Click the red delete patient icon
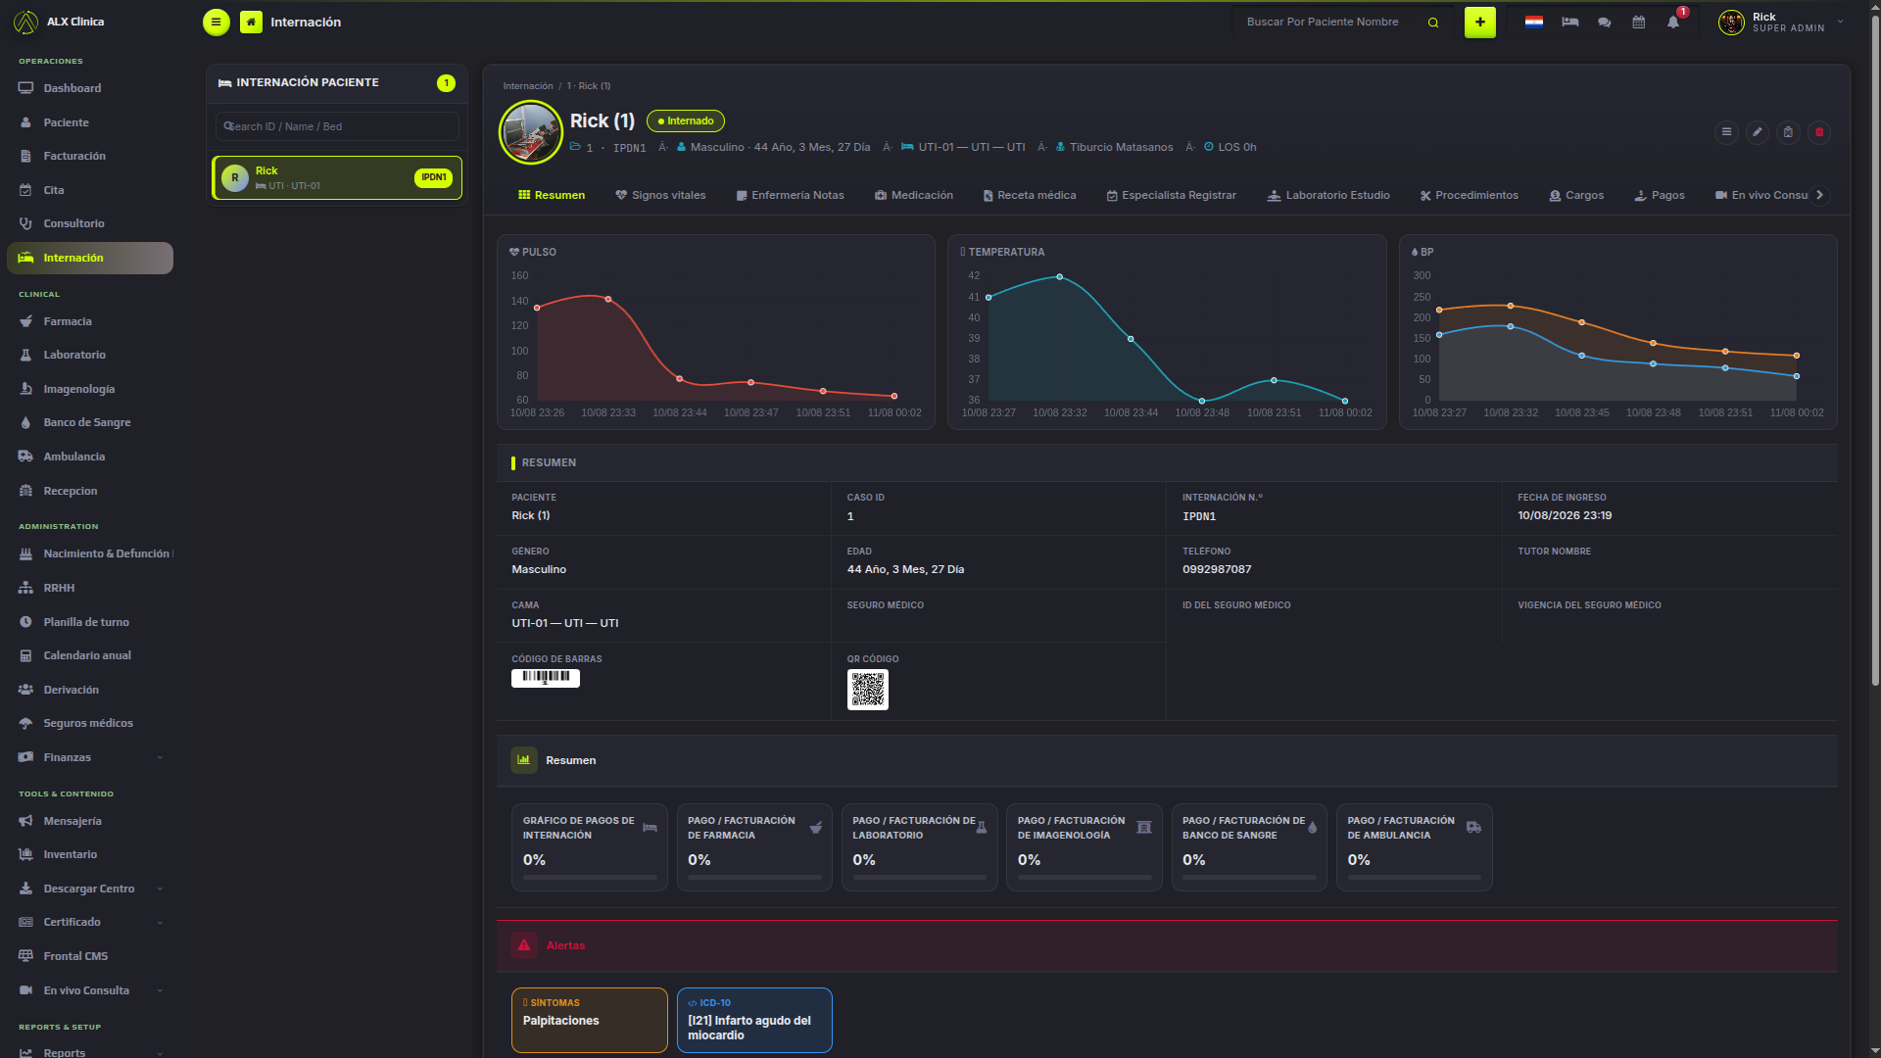 tap(1819, 132)
